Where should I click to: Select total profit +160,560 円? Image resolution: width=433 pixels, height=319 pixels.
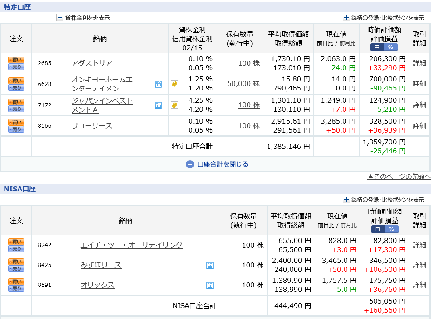pos(384,310)
